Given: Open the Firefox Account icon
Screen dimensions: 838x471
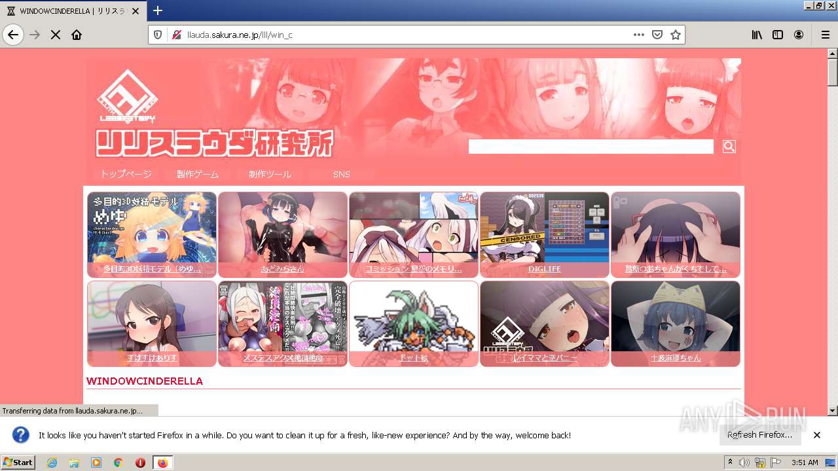Looking at the screenshot, I should [799, 35].
